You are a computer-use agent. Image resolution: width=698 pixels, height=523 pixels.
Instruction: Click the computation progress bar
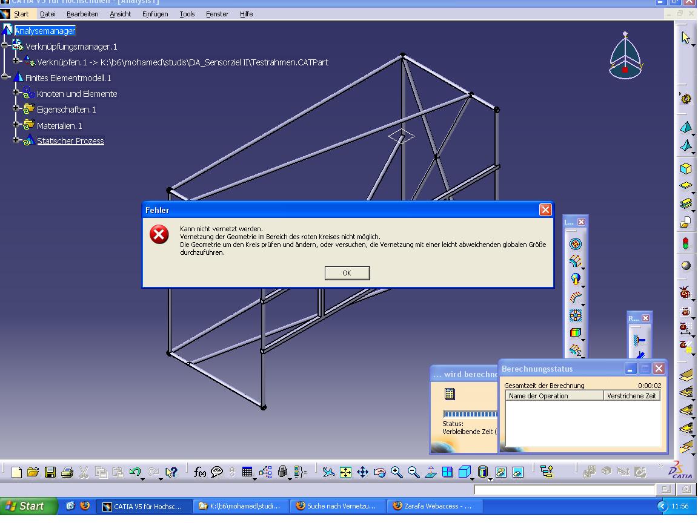pyautogui.click(x=470, y=414)
